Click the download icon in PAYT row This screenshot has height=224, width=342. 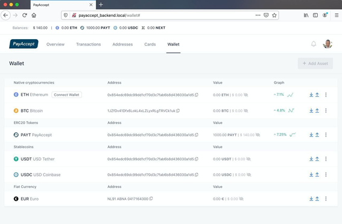[x=311, y=135]
